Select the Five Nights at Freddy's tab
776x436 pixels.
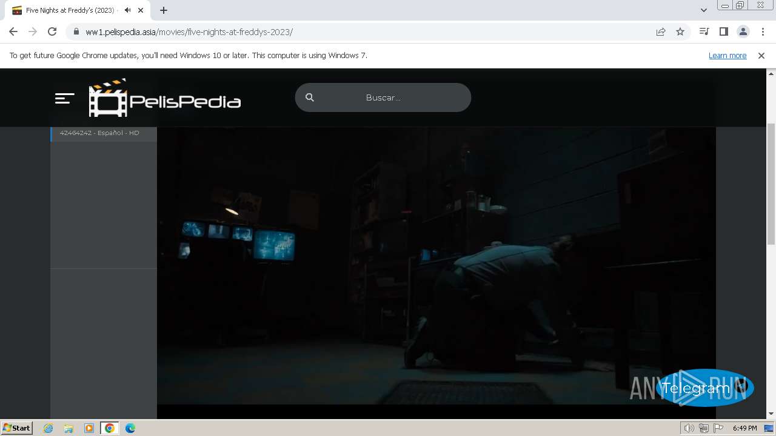(77, 10)
